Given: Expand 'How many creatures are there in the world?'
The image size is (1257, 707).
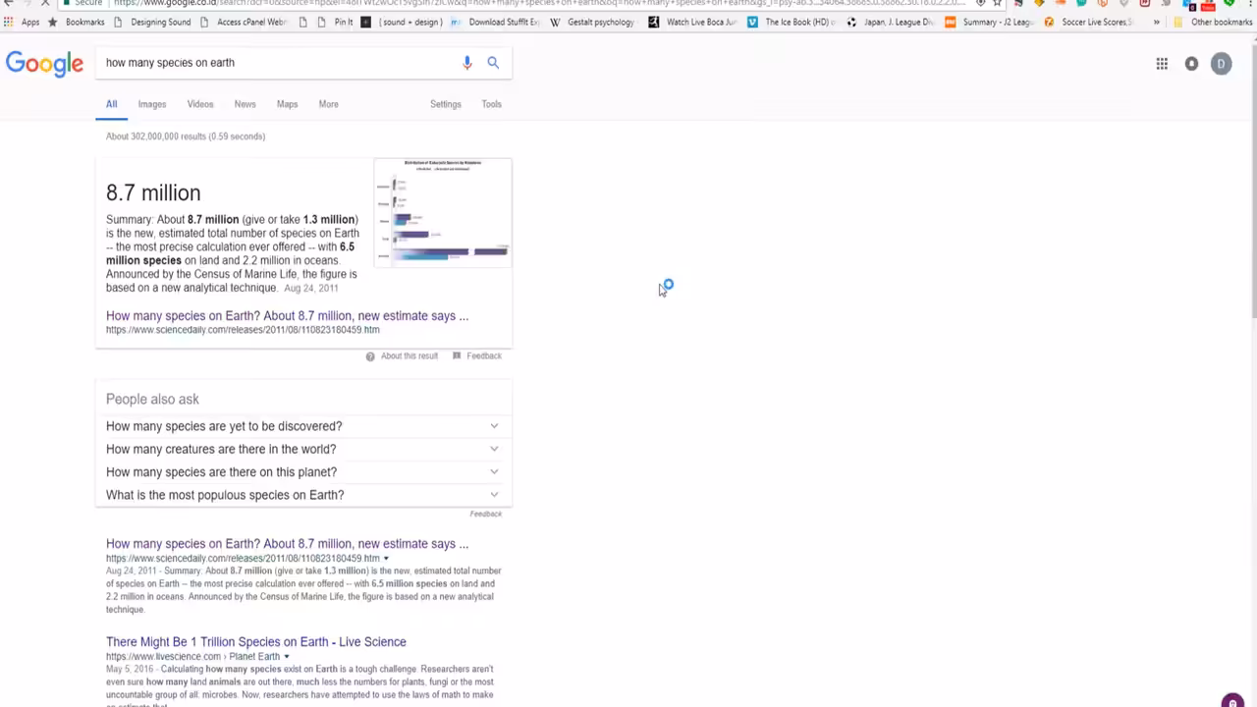Looking at the screenshot, I should click(303, 449).
